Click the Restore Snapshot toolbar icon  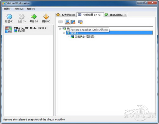(x=67, y=22)
